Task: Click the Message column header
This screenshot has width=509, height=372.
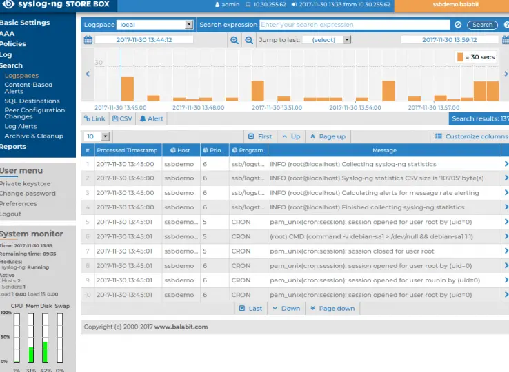Action: click(x=384, y=150)
